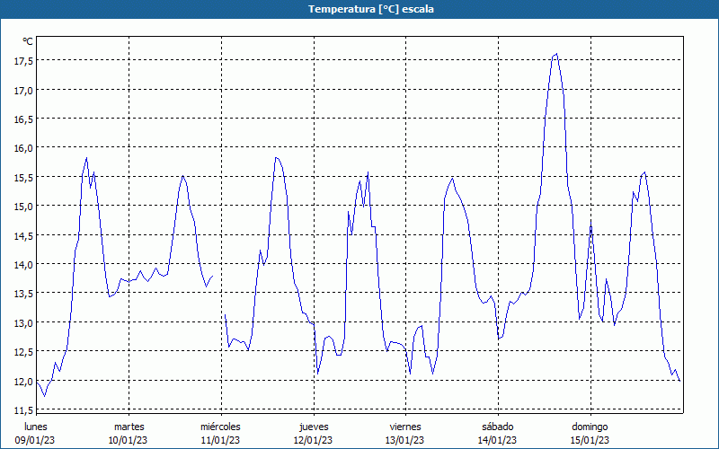Click the 'miércoles' day label

coord(220,427)
